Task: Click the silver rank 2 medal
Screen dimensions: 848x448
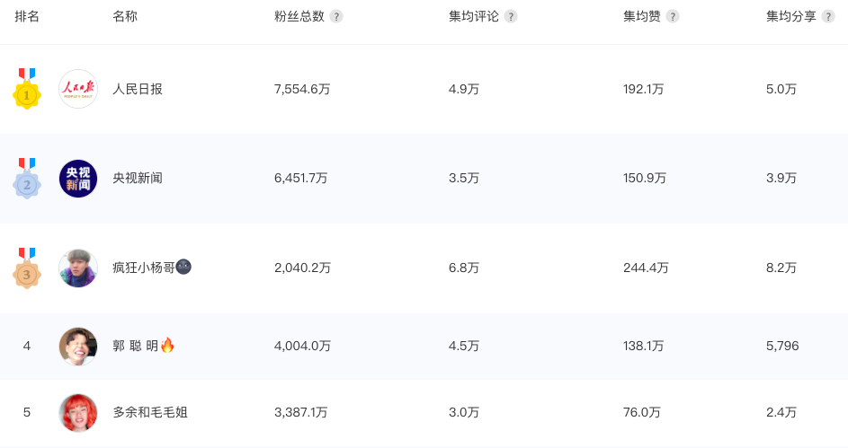Action: coord(27,180)
